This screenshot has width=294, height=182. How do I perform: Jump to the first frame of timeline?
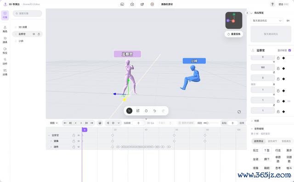coord(65,123)
